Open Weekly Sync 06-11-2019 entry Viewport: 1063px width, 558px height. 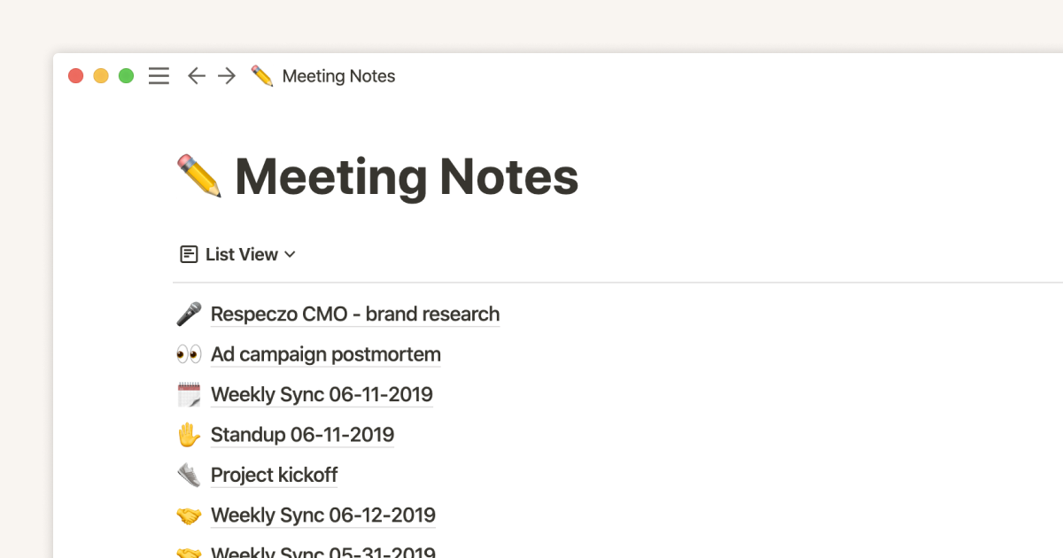[x=322, y=395]
